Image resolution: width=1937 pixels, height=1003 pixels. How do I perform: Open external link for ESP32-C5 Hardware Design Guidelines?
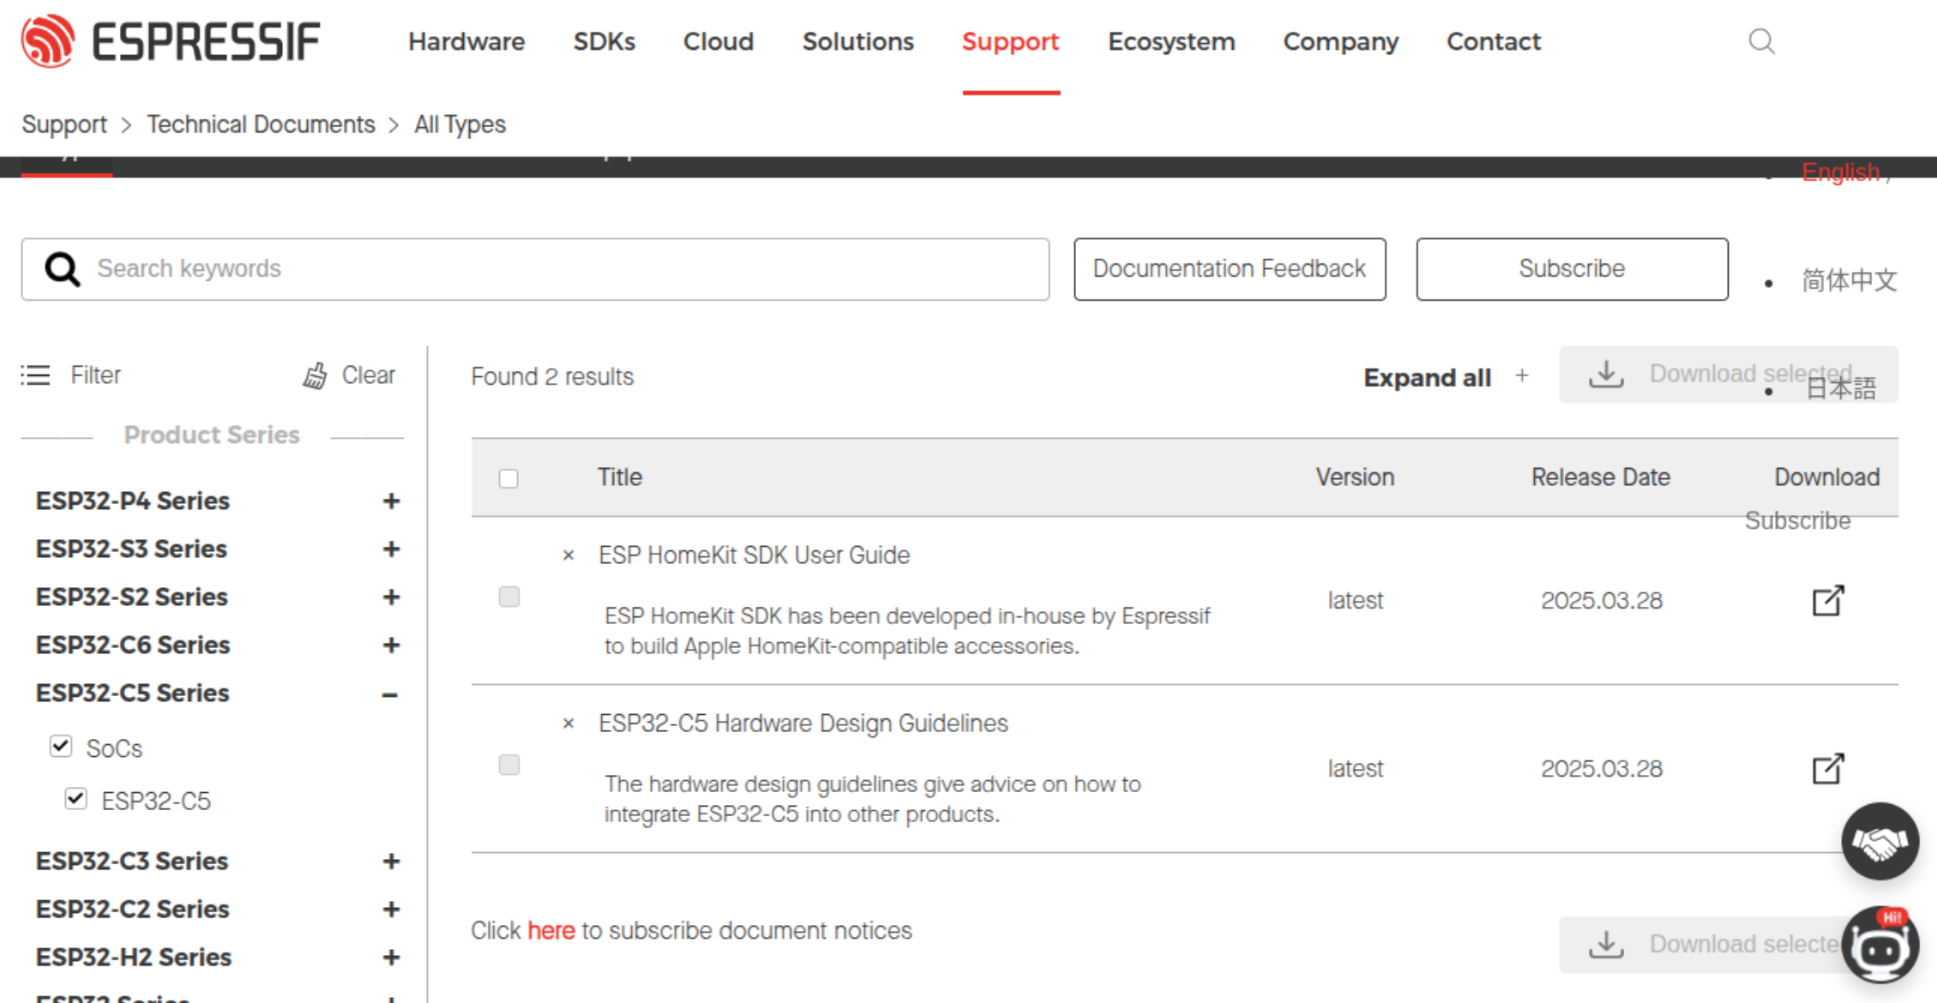1827,769
